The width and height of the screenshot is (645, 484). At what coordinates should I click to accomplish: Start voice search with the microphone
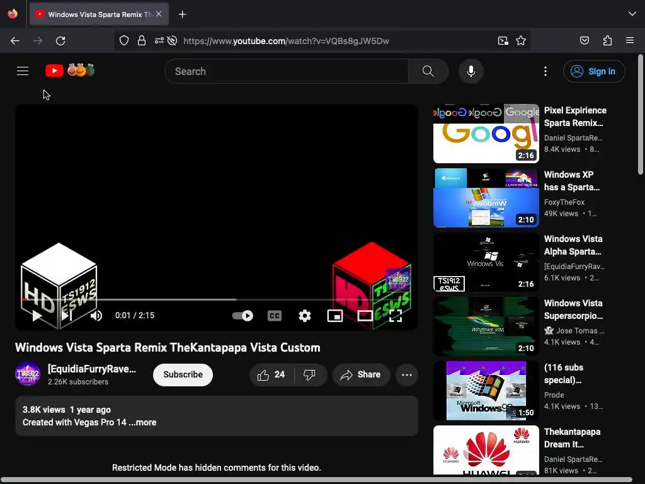tap(471, 71)
